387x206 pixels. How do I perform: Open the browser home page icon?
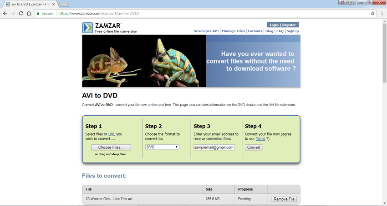tap(29, 14)
